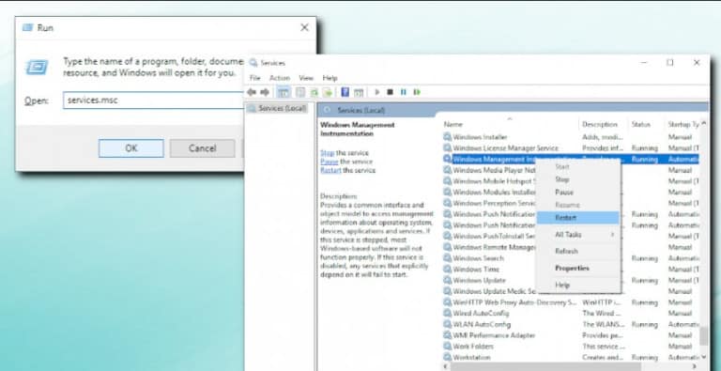The height and width of the screenshot is (371, 721).
Task: Click the gear icon beside Work Folders
Action: [x=448, y=347]
